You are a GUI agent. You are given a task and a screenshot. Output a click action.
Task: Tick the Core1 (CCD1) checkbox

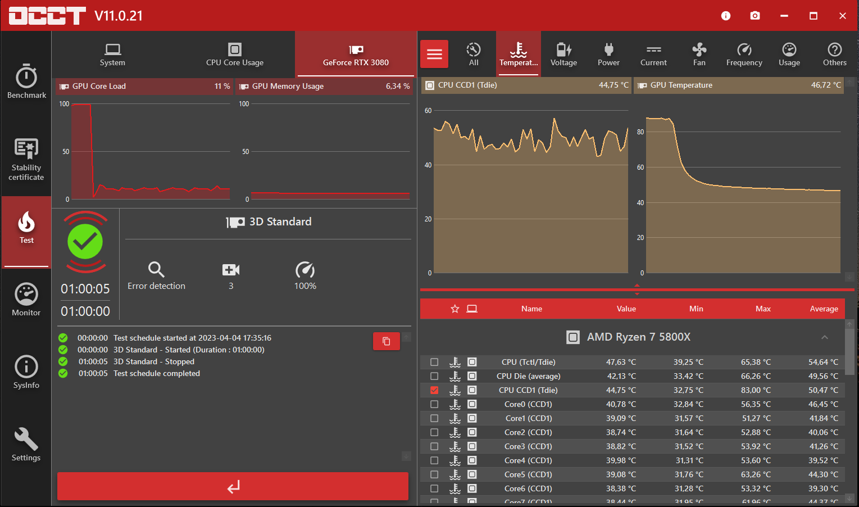tap(434, 418)
